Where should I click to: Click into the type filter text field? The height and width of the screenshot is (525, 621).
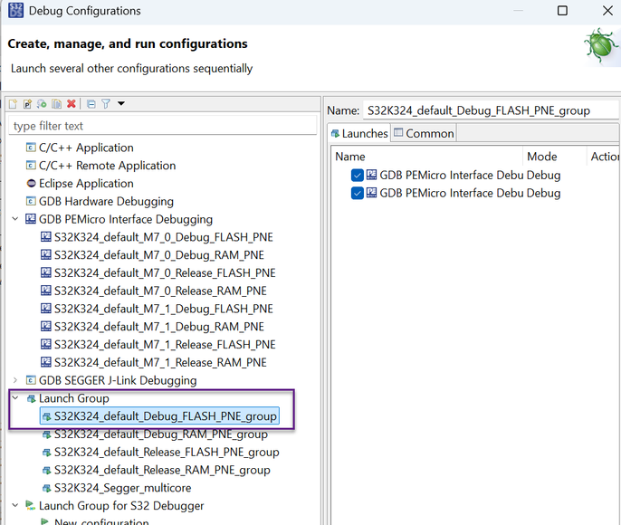[x=163, y=126]
